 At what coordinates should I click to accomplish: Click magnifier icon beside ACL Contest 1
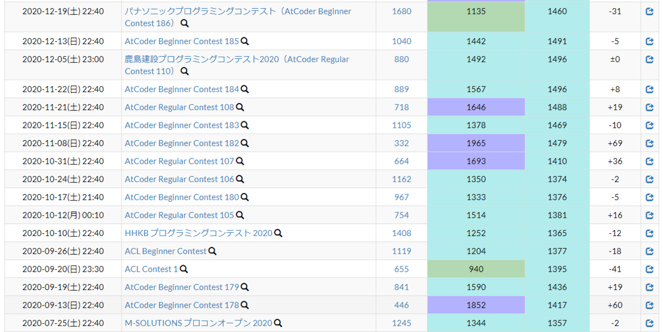point(184,269)
